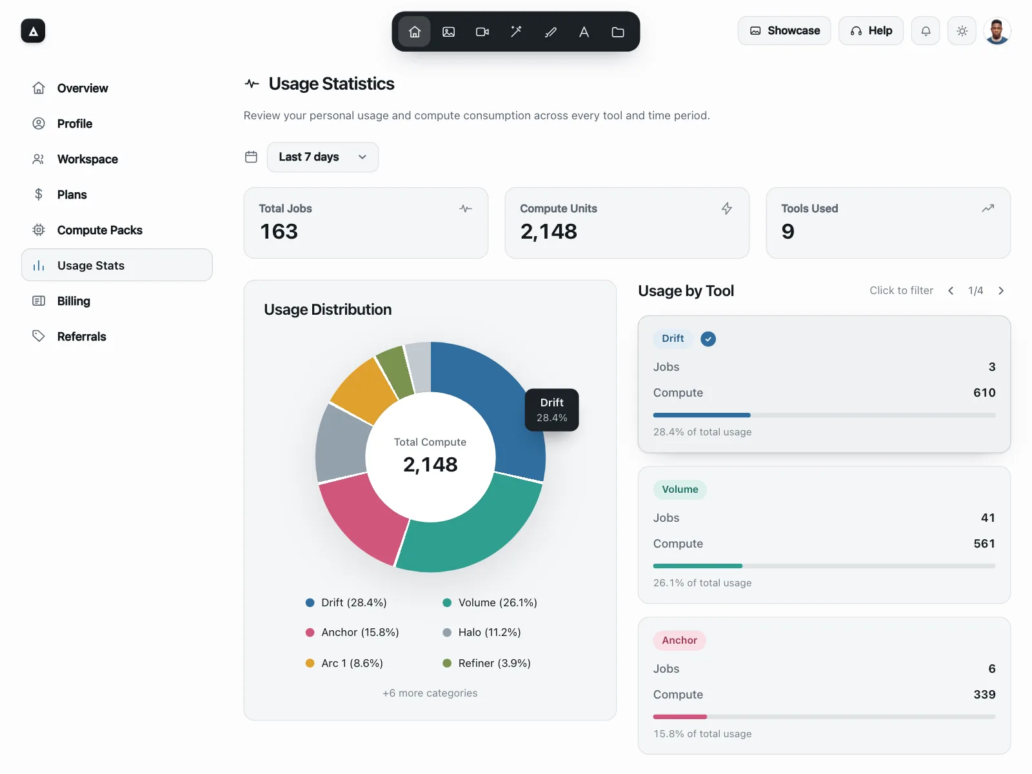The image size is (1032, 774).
Task: Click the calendar icon beside date range
Action: coord(252,157)
